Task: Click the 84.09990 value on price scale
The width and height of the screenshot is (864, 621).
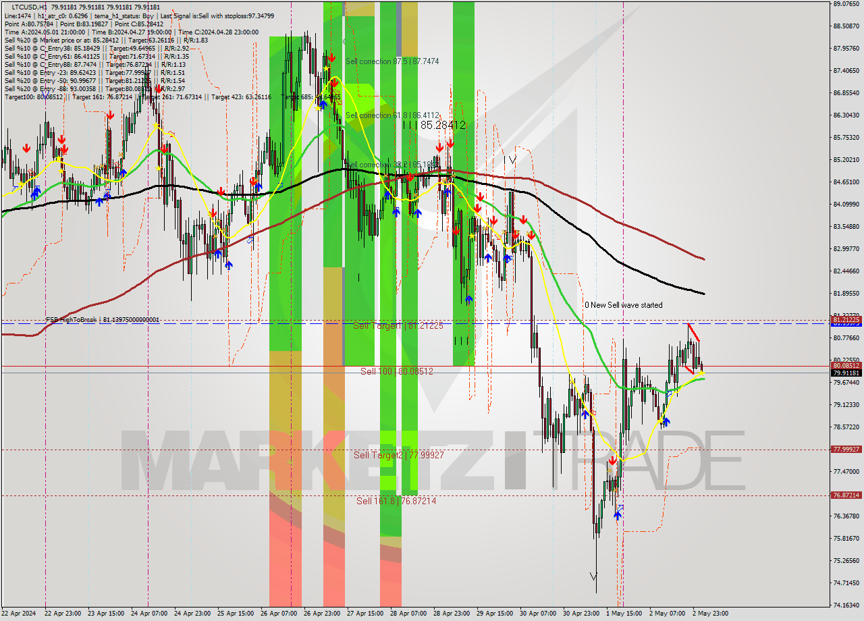Action: pyautogui.click(x=846, y=205)
